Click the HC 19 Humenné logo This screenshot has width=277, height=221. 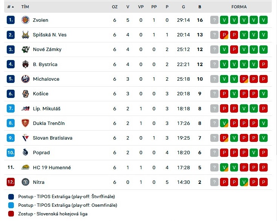pos(25,167)
